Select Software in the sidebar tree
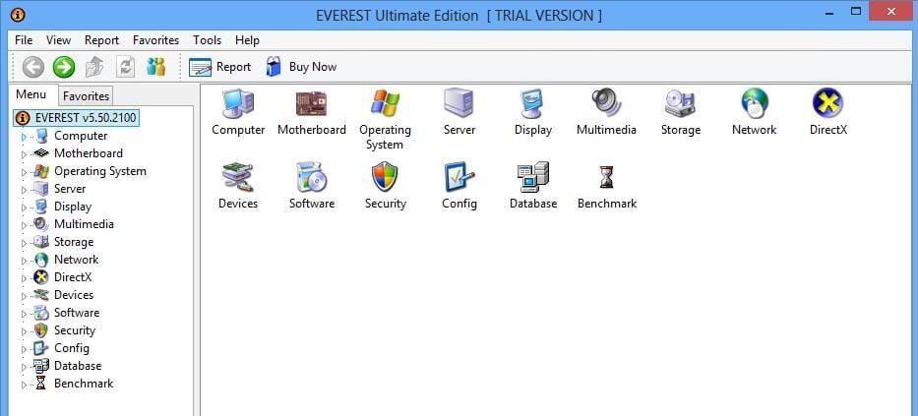This screenshot has height=416, width=918. (x=77, y=313)
